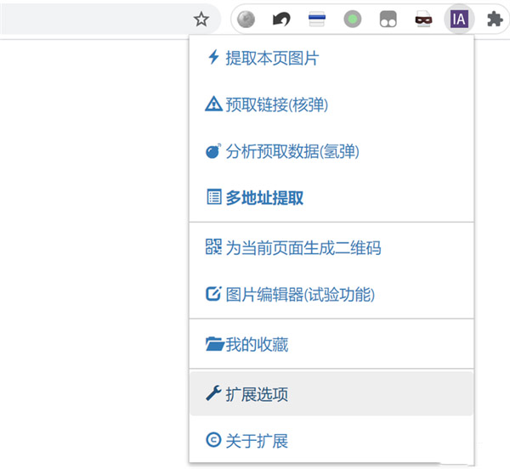The image size is (510, 469).
Task: Open 图片编辑器(试验功能) menu item
Action: coord(331,294)
